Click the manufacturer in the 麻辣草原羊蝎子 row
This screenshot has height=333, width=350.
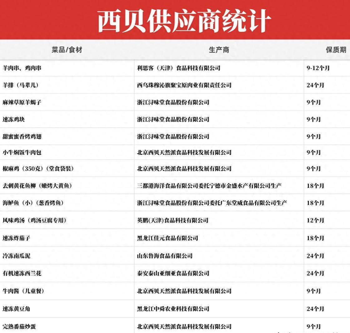click(x=173, y=102)
